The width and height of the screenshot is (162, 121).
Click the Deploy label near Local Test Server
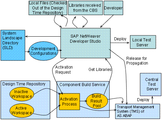[x=120, y=39]
